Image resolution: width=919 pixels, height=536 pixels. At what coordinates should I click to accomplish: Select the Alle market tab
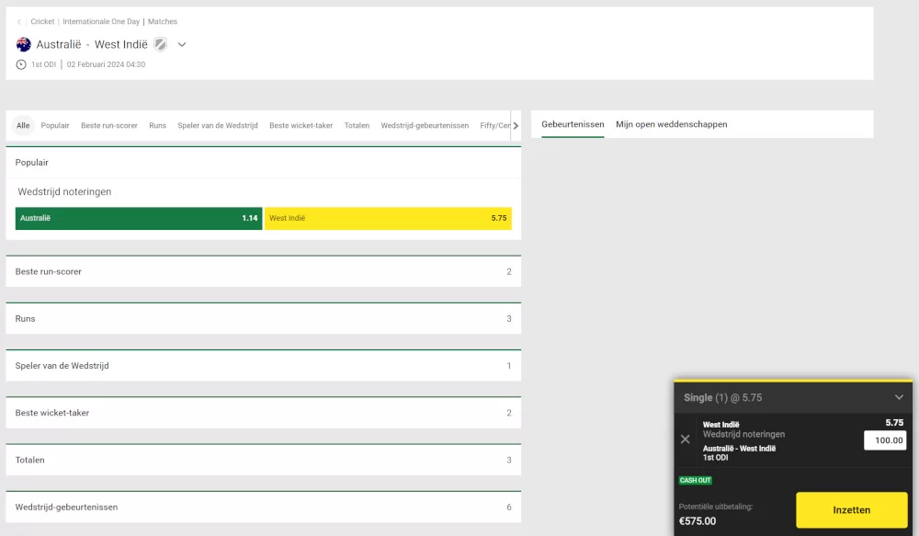[23, 126]
